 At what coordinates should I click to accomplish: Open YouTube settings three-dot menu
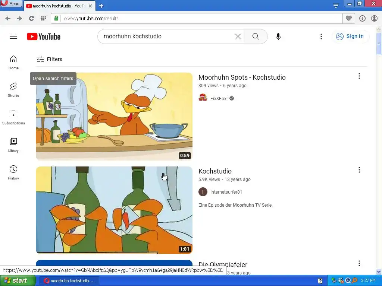coord(321,36)
